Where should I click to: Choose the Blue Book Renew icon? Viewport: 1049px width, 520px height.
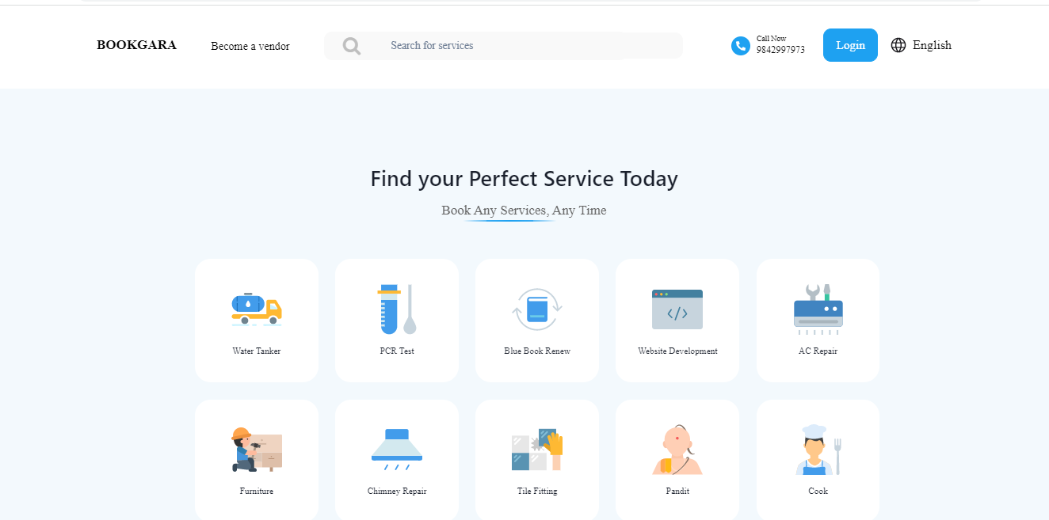coord(537,309)
